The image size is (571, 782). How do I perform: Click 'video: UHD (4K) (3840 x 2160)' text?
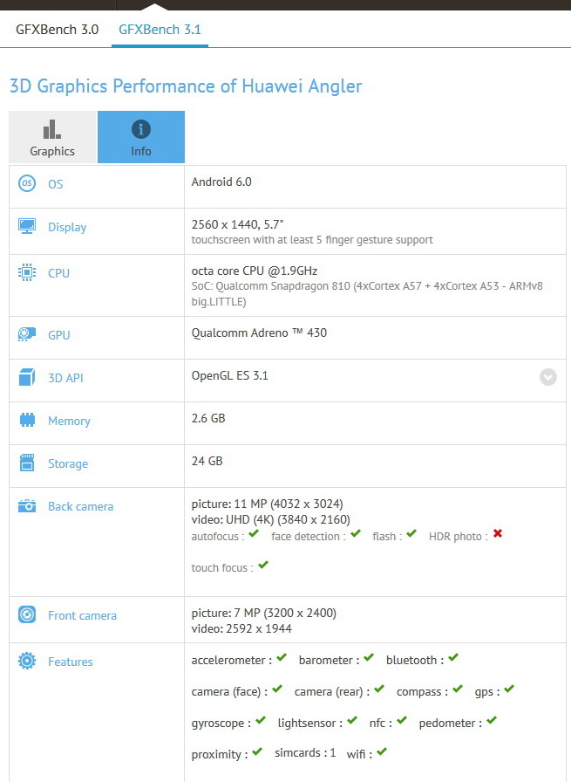point(271,519)
